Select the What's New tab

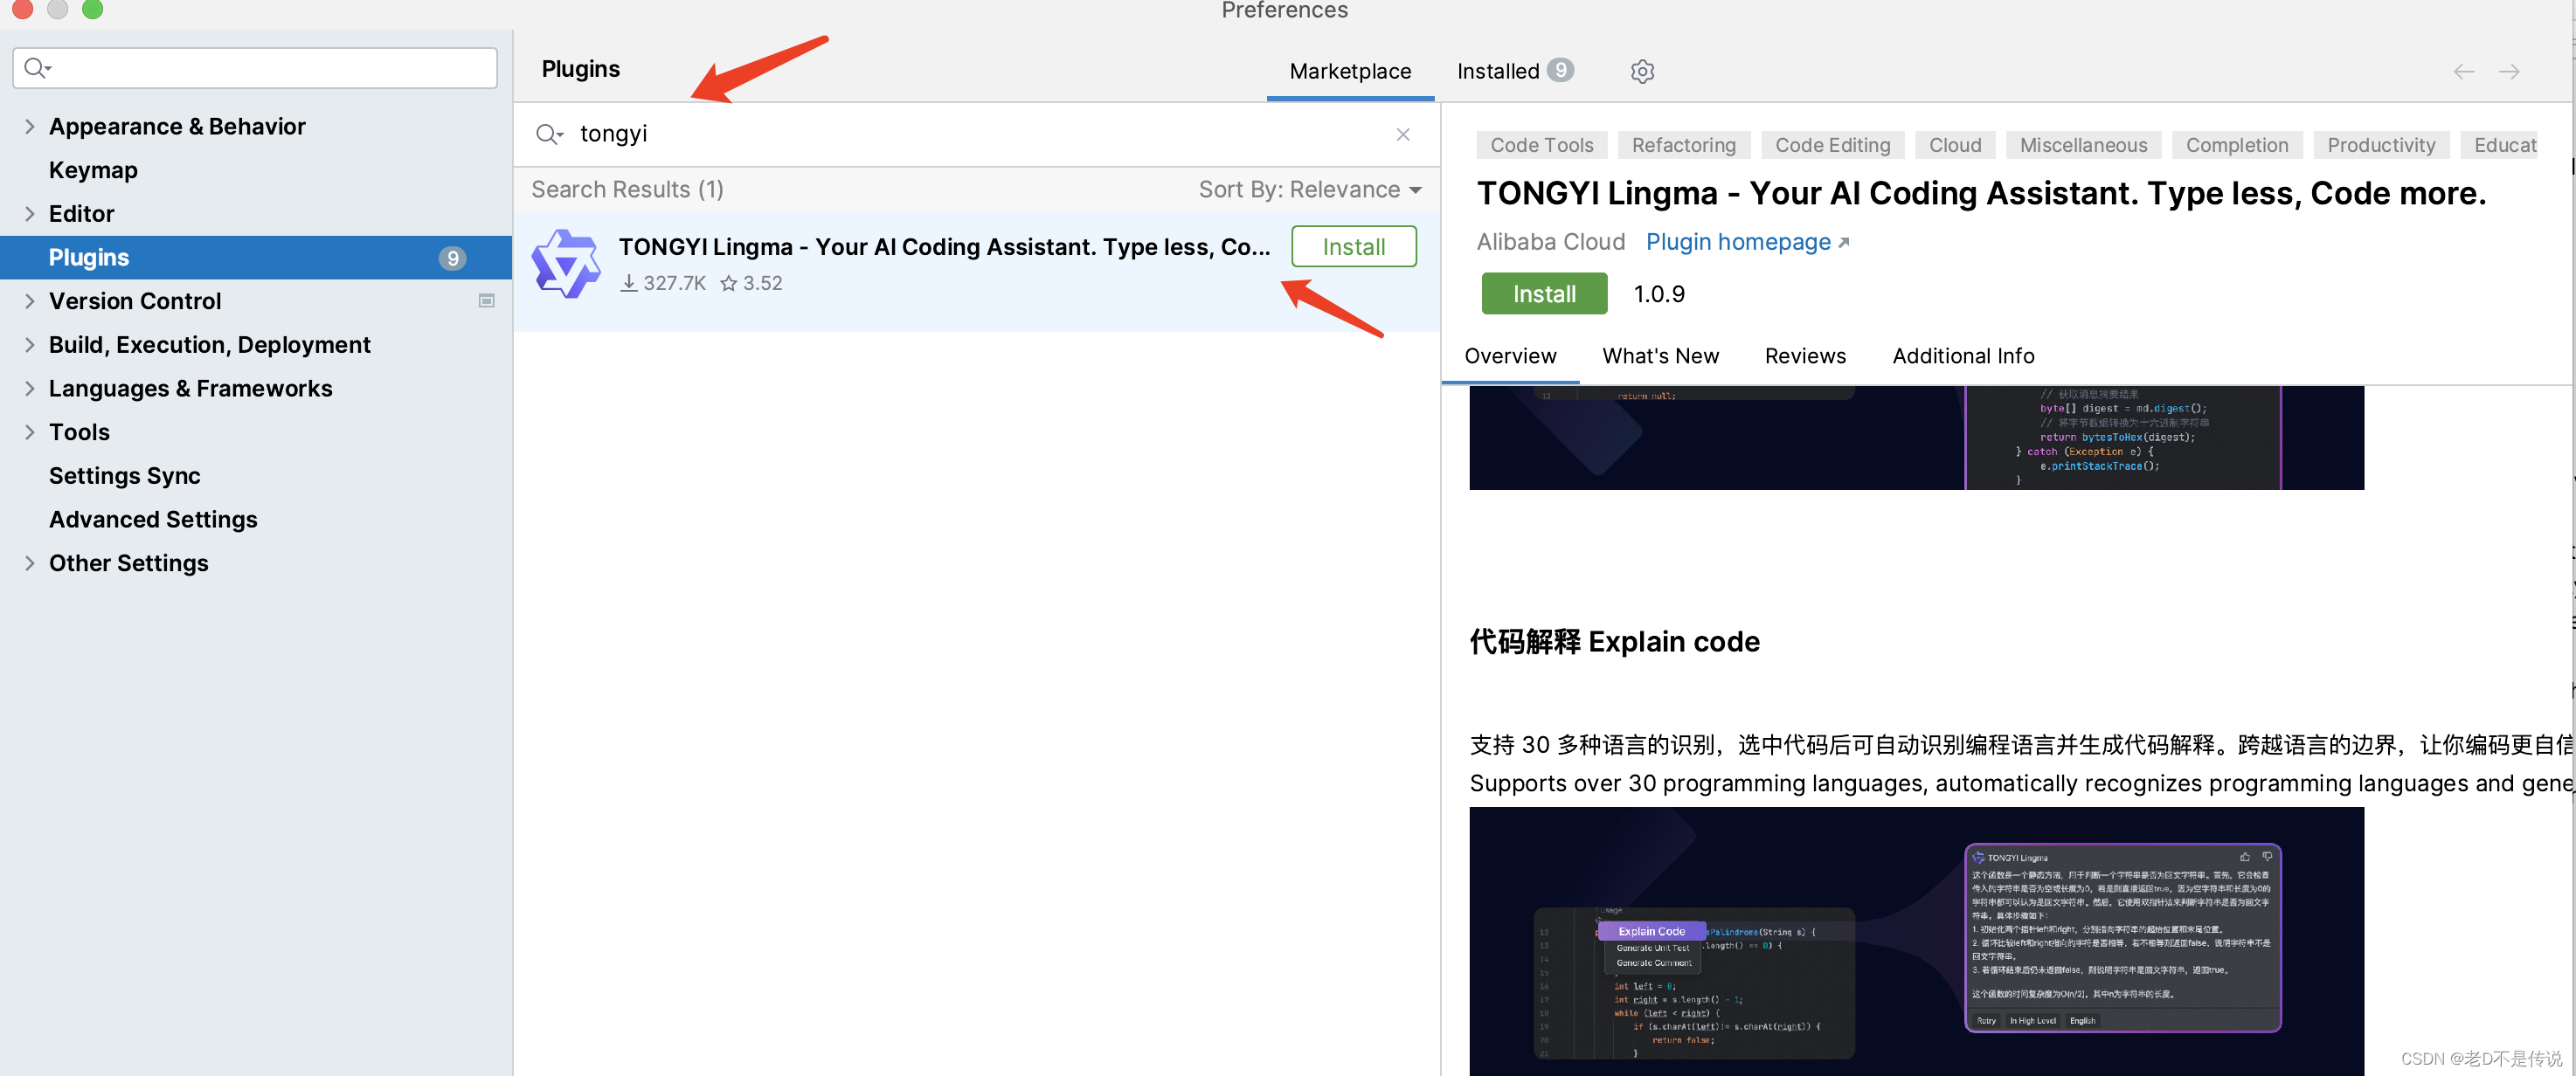coord(1661,355)
